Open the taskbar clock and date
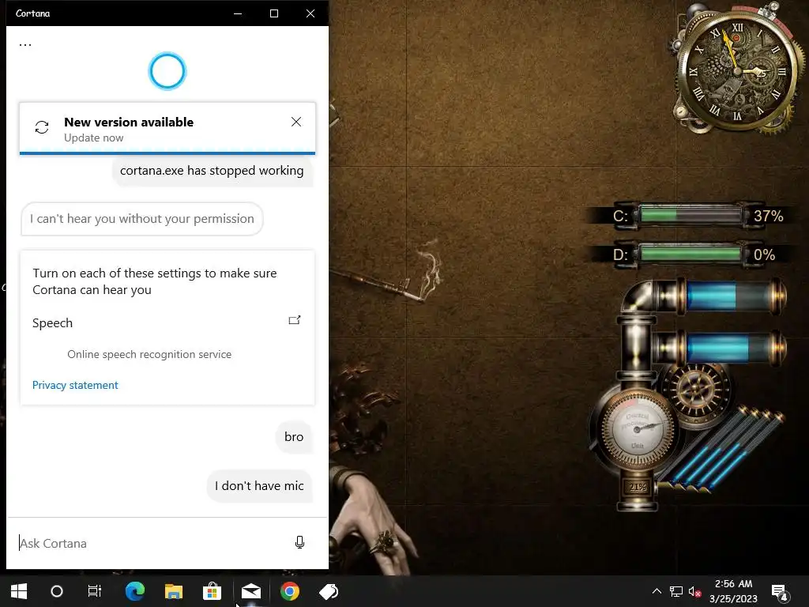Screen dimensions: 809x607 (x=733, y=591)
